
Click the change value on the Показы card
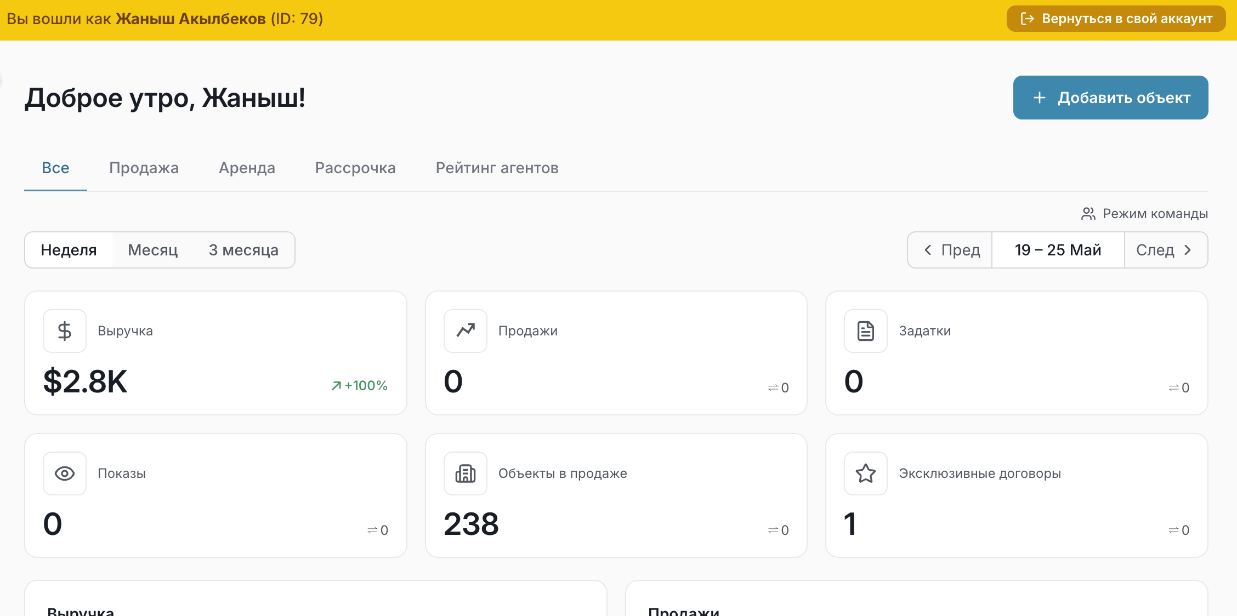[x=378, y=531]
